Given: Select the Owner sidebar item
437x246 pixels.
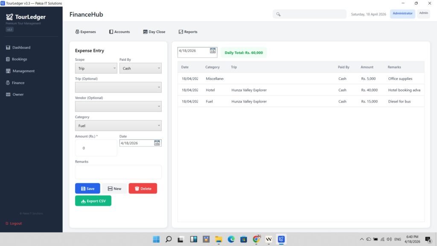Looking at the screenshot, I should click(x=18, y=94).
